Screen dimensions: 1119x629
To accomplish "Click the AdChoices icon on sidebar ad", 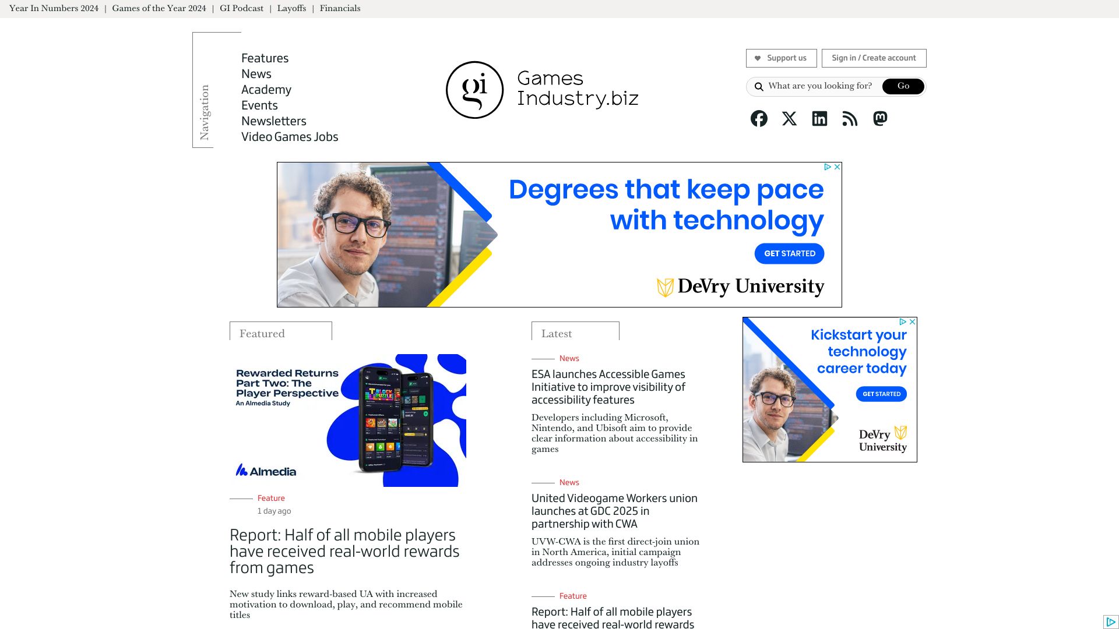I will tap(903, 321).
